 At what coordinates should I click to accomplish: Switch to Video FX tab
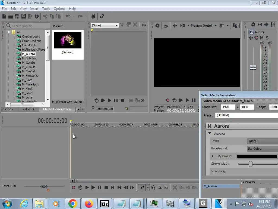28,109
